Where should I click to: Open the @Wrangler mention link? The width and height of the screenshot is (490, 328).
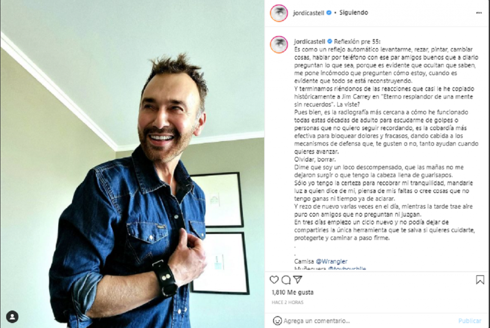tap(332, 261)
